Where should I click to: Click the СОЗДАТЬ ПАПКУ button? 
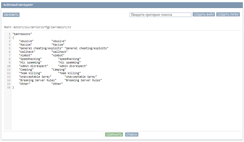coord(228,15)
